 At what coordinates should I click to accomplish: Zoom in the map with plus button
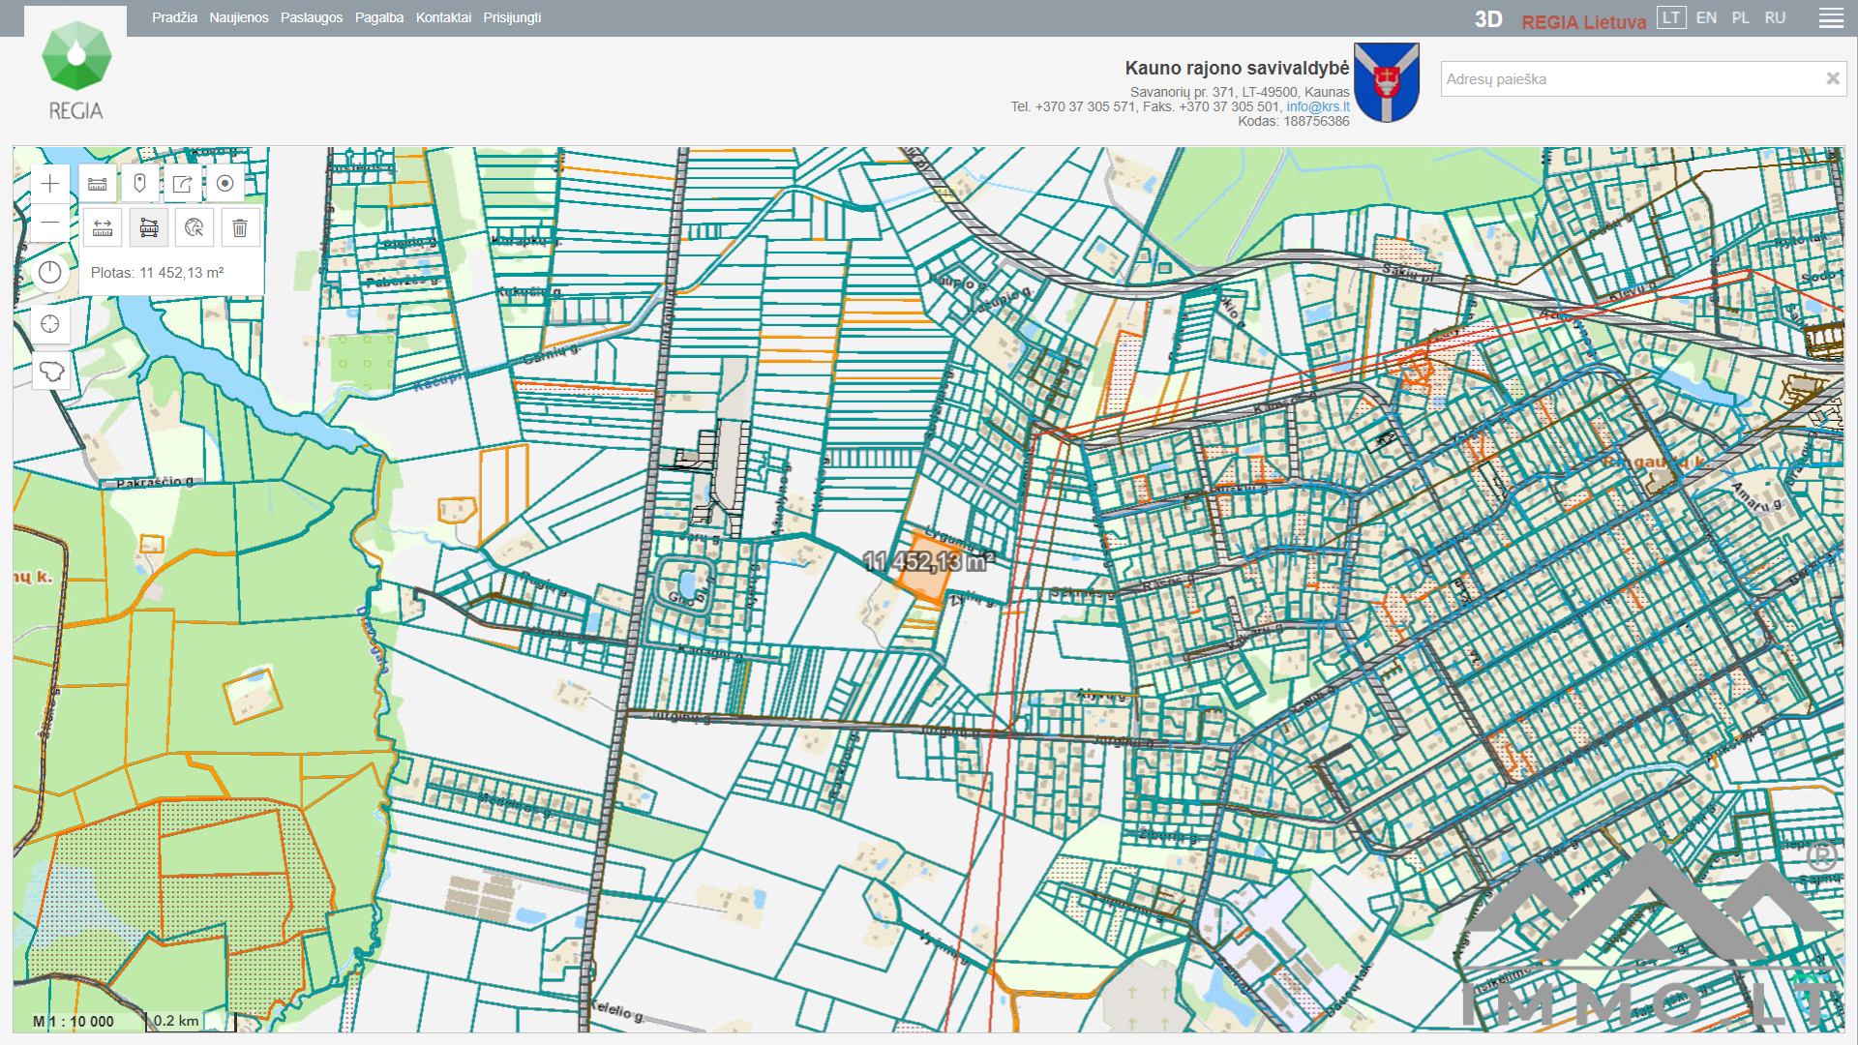tap(50, 184)
